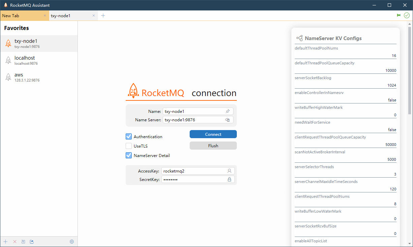This screenshot has width=413, height=247.
Task: Enable the UseTLS checkbox
Action: point(129,146)
